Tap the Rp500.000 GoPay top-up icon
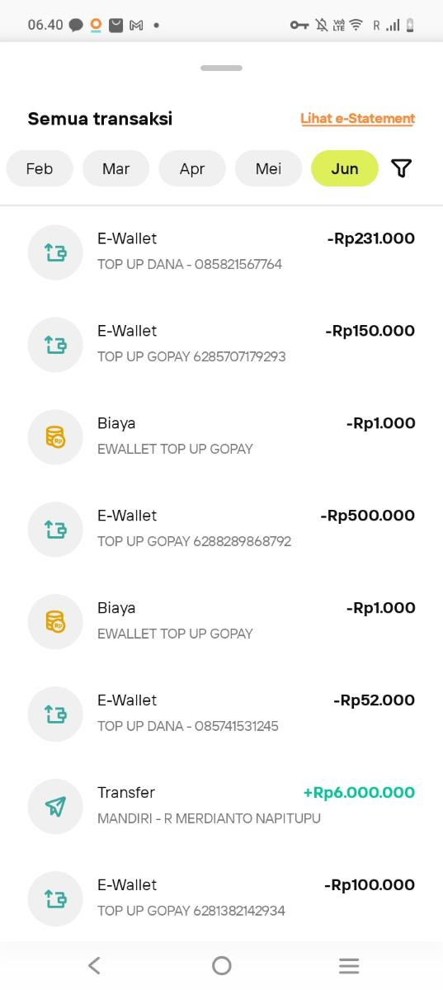The image size is (443, 990). point(55,530)
